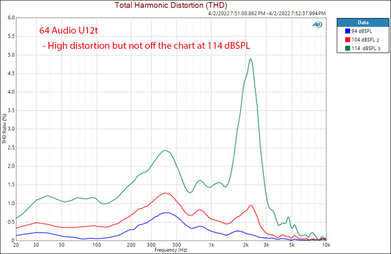
Task: Click the 'High distortion but not off the chart' note
Action: point(147,46)
